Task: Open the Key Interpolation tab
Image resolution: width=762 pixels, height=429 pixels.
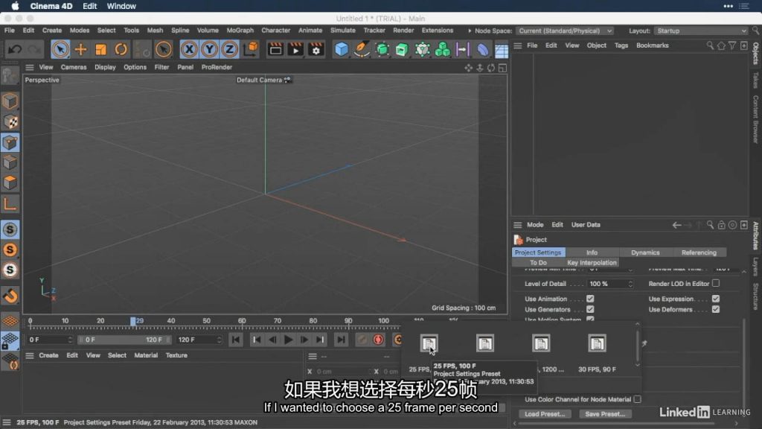Action: [592, 263]
